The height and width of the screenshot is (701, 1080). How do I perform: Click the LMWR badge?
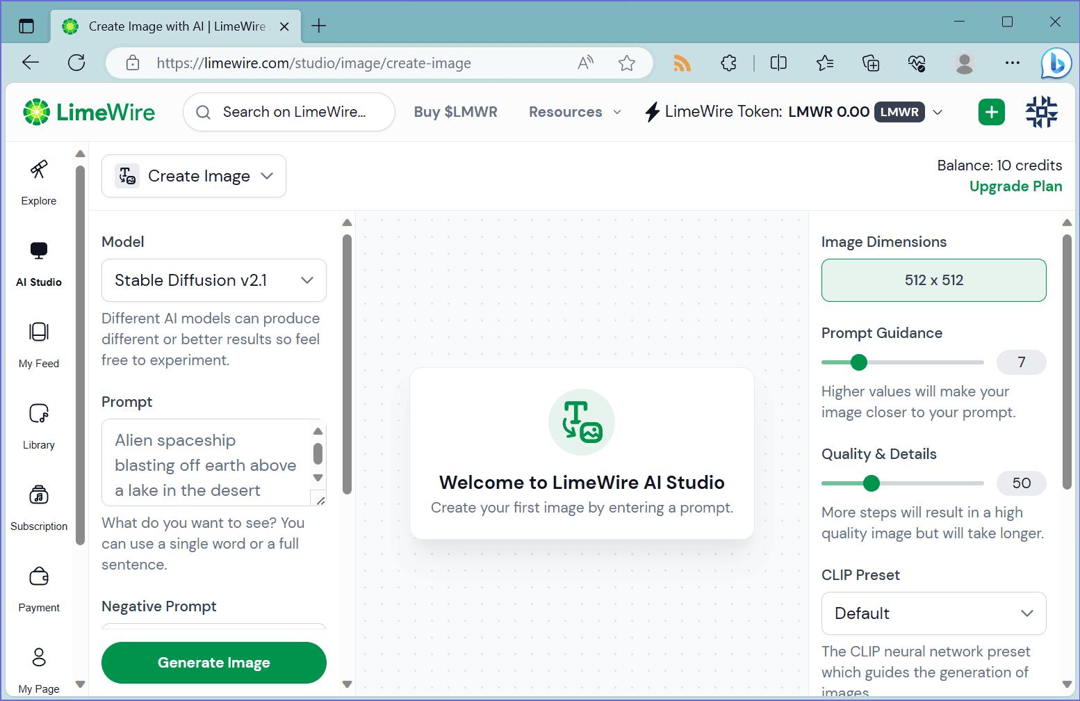[x=899, y=112]
